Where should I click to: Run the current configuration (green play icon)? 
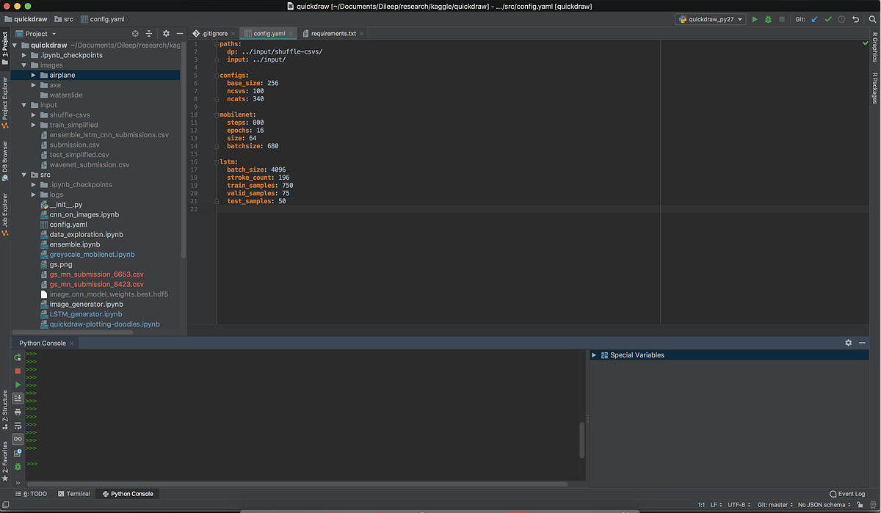[755, 19]
